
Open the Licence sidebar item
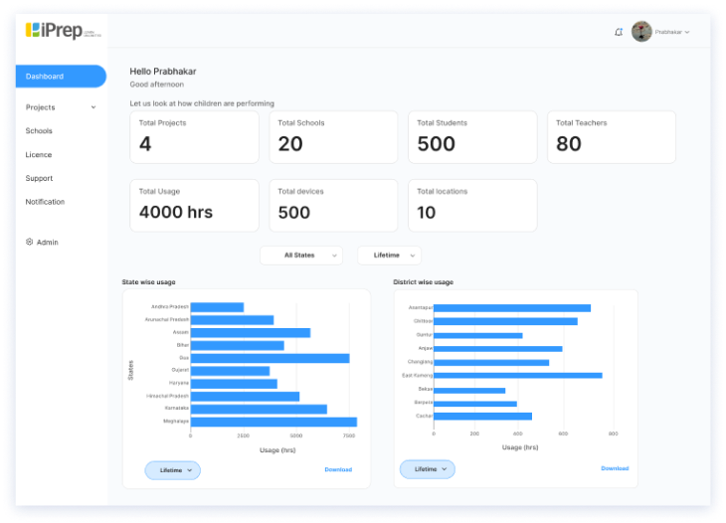coord(39,154)
